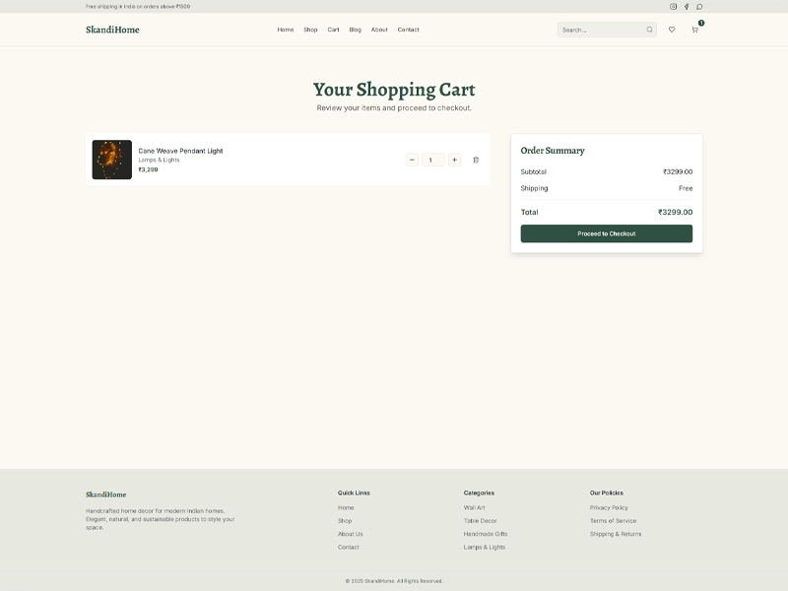Open the shopping cart icon with badge

point(694,31)
